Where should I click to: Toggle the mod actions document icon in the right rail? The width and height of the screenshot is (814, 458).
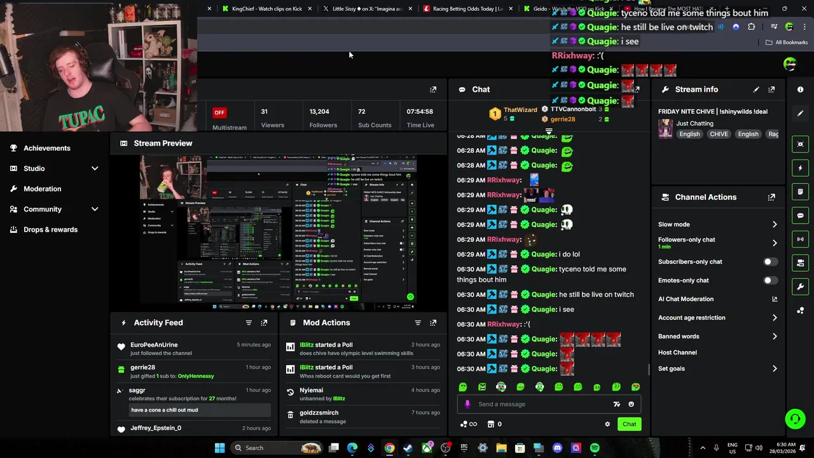click(801, 191)
